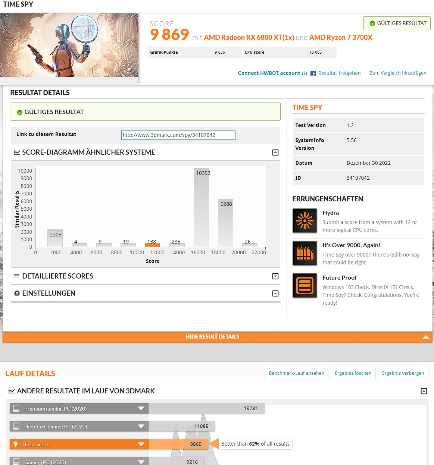The height and width of the screenshot is (465, 434).
Task: Click the HWBOT help (?) link
Action: pos(305,73)
